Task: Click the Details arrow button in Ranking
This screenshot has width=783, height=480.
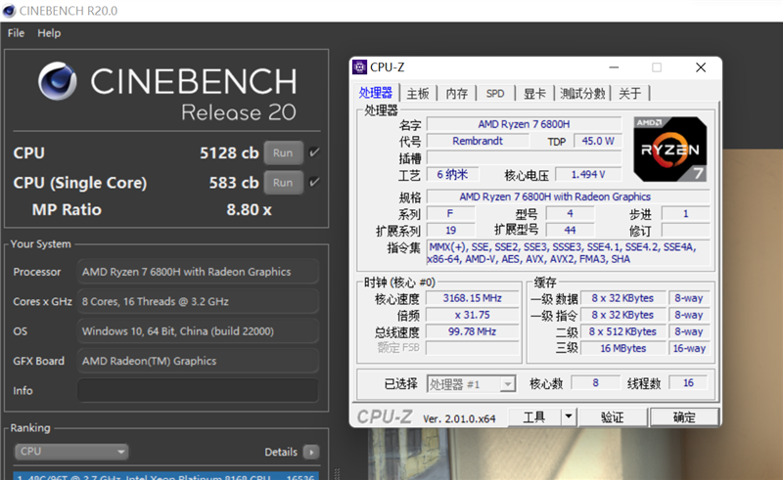Action: (x=311, y=452)
